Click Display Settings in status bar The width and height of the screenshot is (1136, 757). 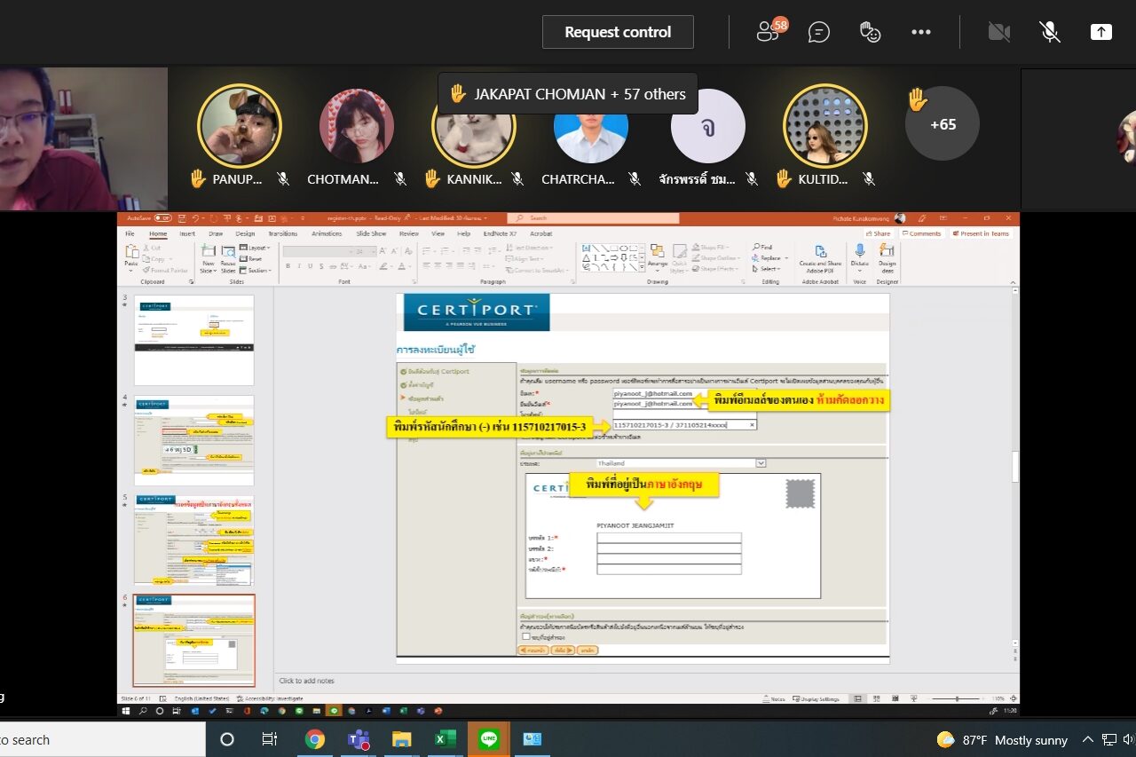click(x=815, y=698)
